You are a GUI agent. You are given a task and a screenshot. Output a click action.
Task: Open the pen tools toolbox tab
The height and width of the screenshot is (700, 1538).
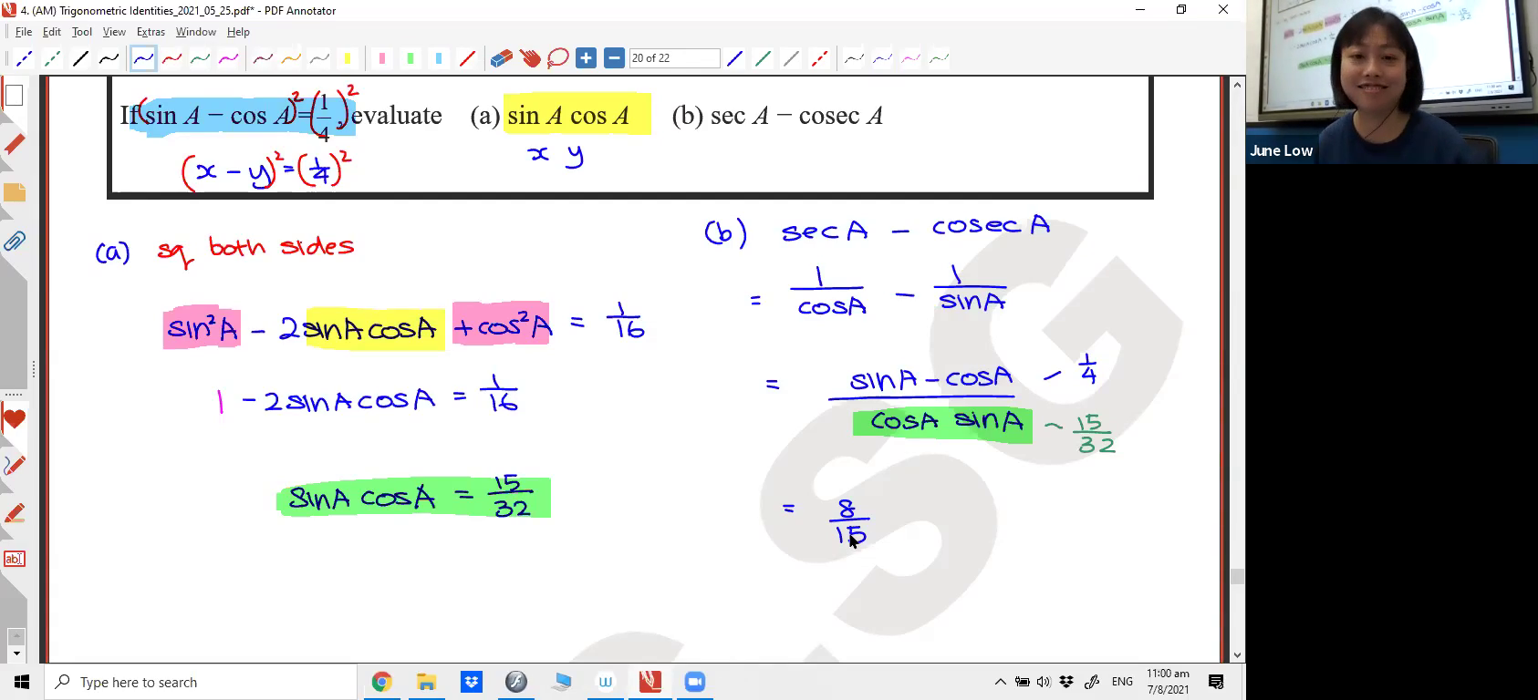point(14,466)
